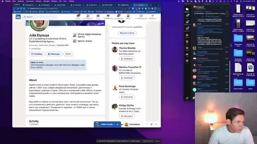
Task: Switch to the first browser tab
Action: pos(29,5)
